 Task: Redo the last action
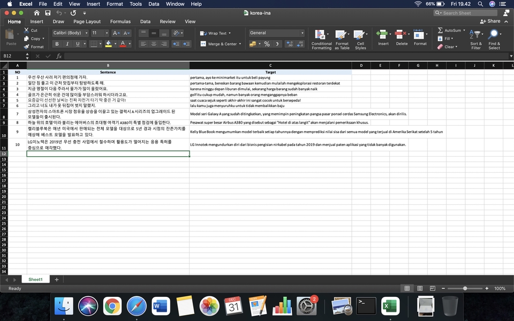(x=73, y=13)
